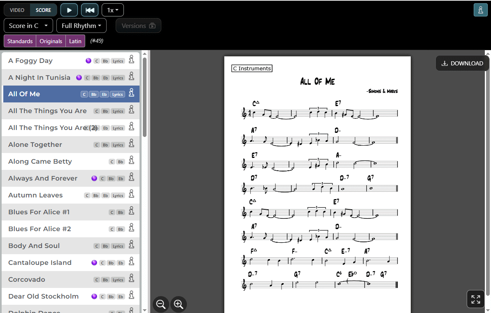The image size is (491, 313).
Task: Select the C badge on All Of Me
Action: [84, 94]
